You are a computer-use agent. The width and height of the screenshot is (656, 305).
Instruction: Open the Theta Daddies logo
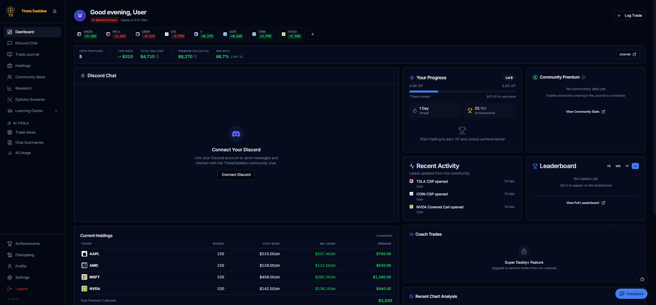11,11
